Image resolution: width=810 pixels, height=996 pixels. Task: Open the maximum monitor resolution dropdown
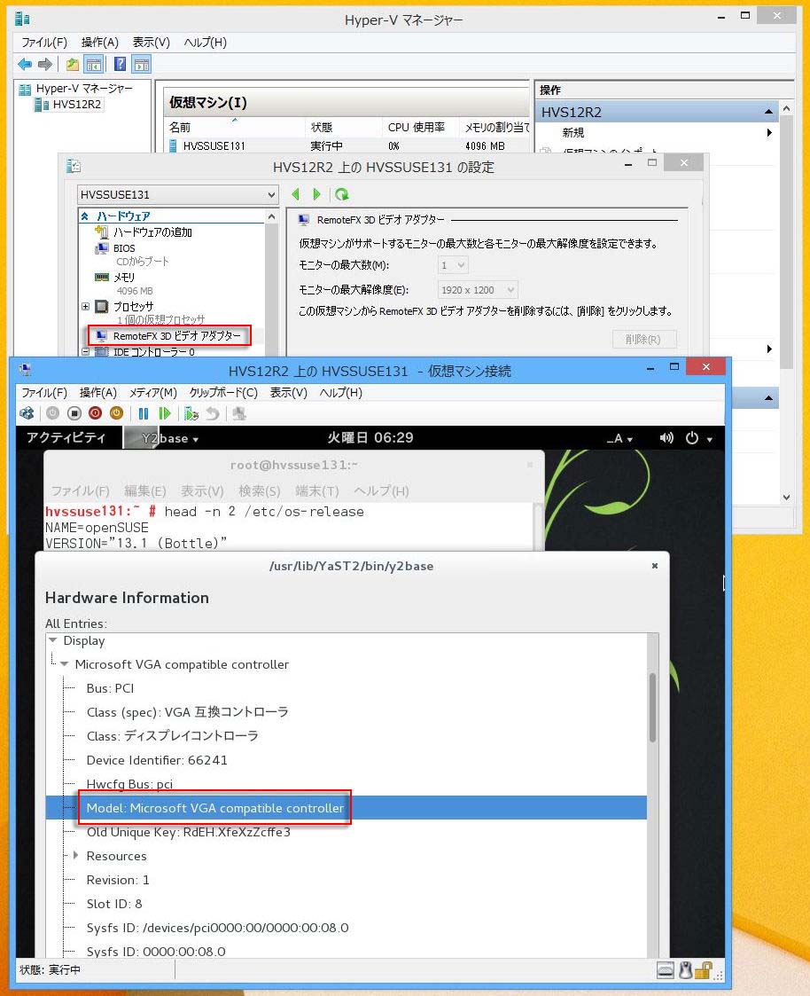tap(478, 290)
